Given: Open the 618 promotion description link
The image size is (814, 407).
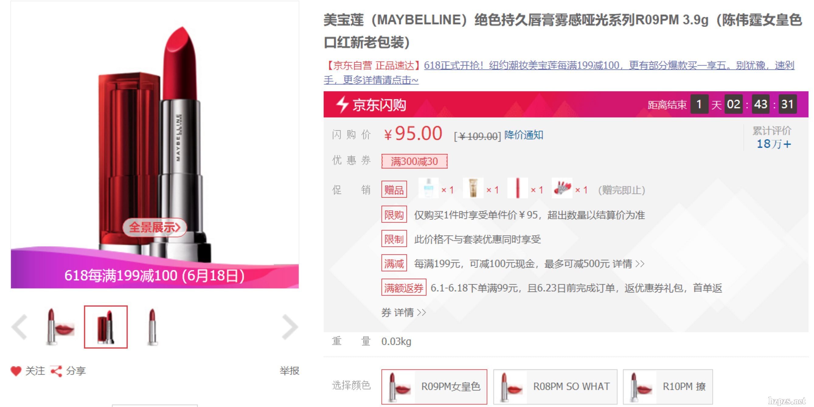Looking at the screenshot, I should pos(559,73).
